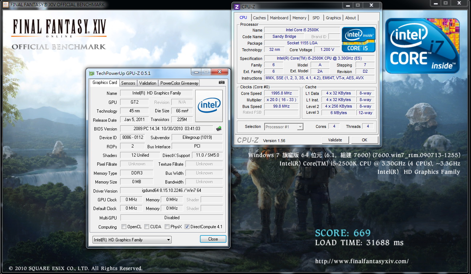Open the PowerColor Giveaway tab
Screen dimensions: 471x274
(x=179, y=83)
